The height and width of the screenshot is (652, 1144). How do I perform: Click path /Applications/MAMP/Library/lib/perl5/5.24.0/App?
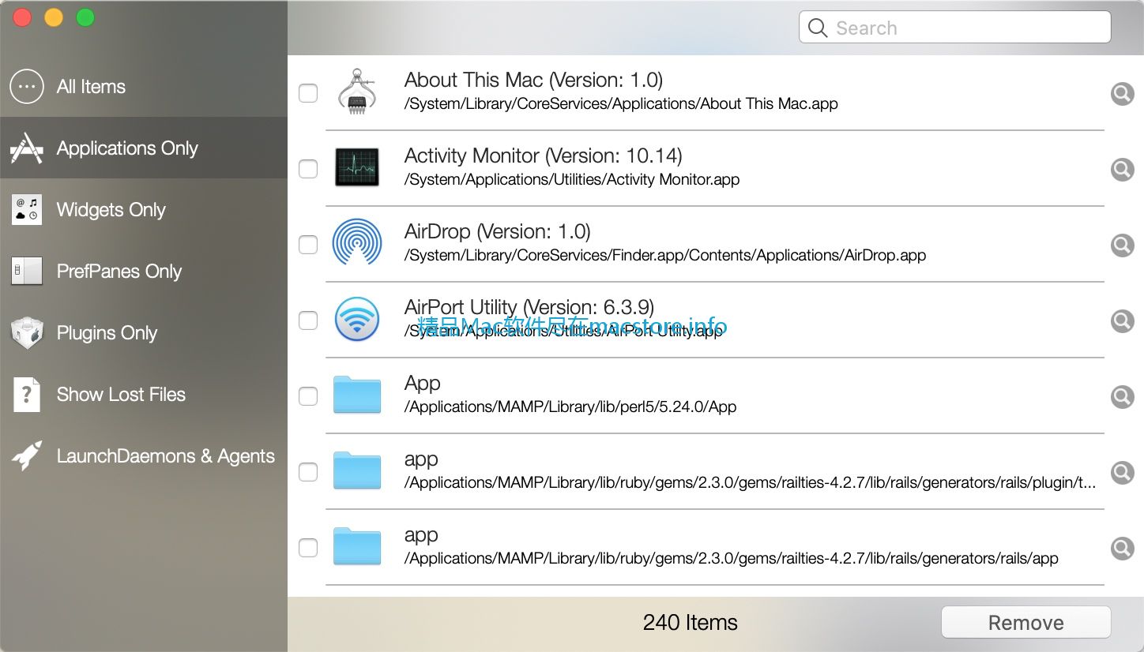pyautogui.click(x=570, y=407)
